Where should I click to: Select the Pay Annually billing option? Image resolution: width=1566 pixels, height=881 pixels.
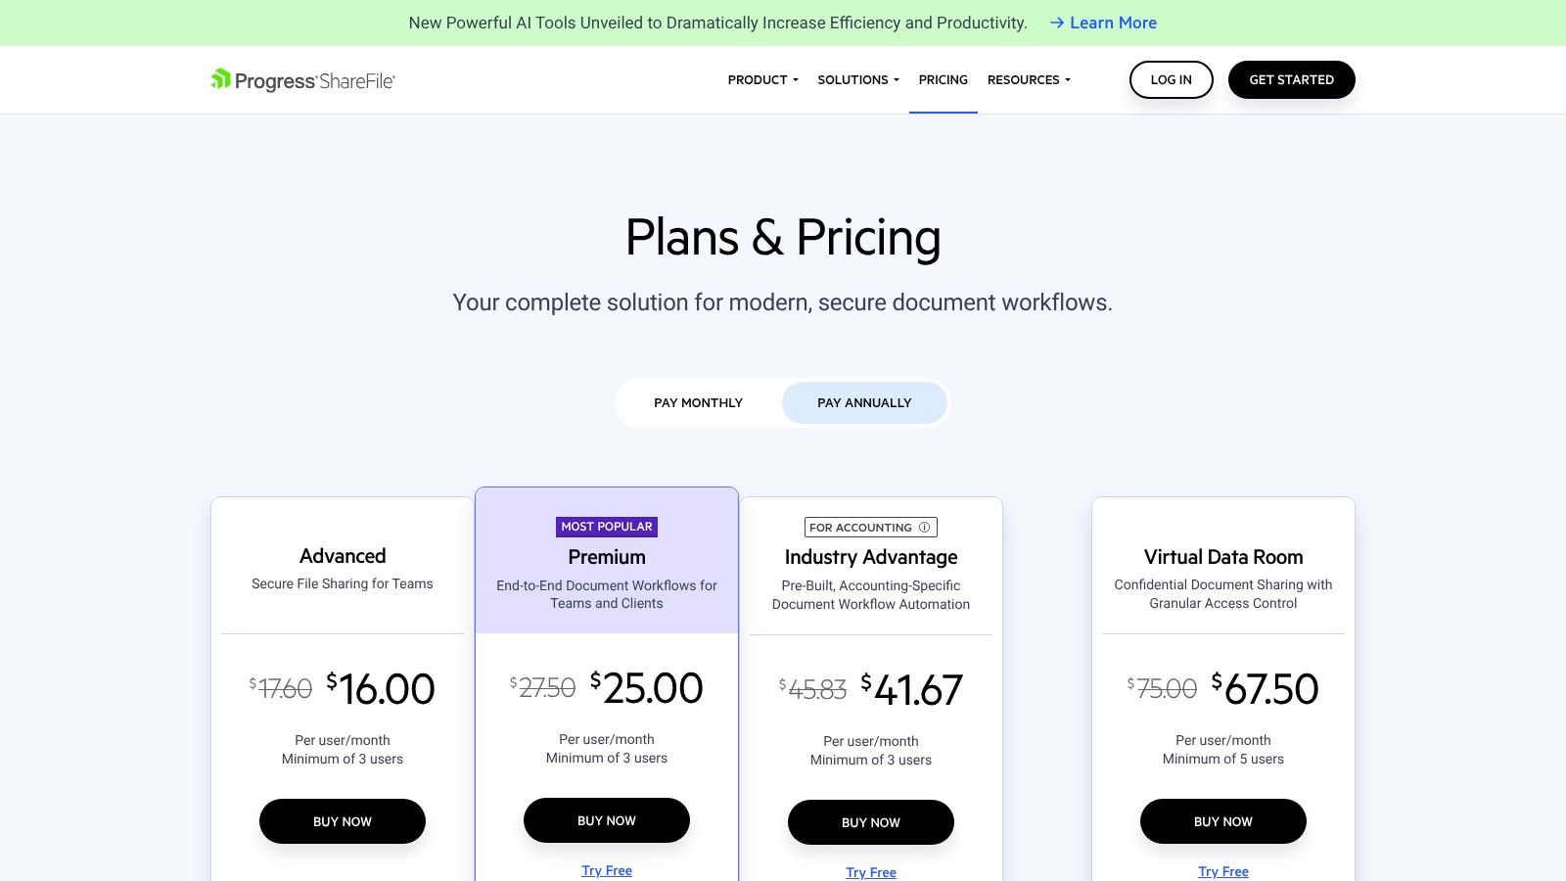click(864, 402)
